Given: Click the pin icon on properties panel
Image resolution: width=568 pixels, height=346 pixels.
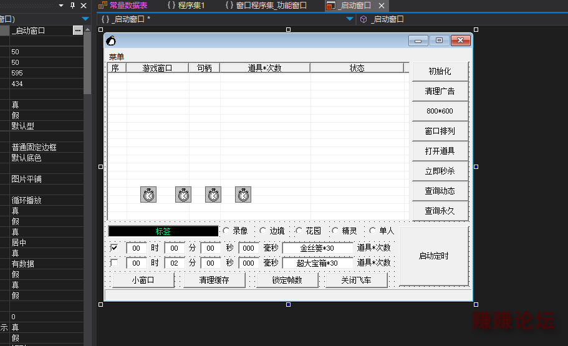Looking at the screenshot, I should (72, 6).
